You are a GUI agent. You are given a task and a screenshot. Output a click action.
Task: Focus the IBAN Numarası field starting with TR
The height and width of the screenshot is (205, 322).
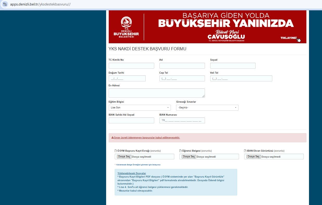[x=182, y=120]
